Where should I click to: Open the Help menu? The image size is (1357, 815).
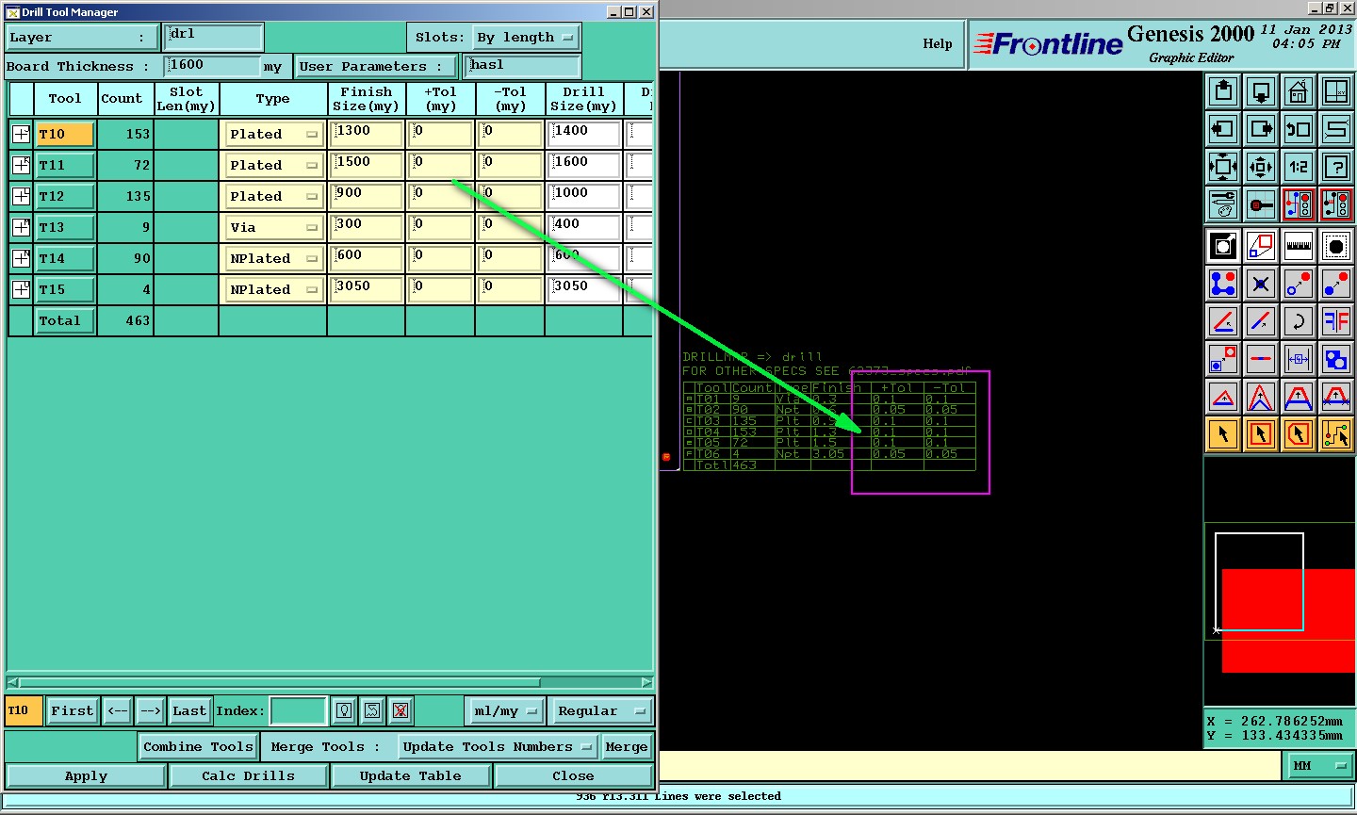click(937, 43)
